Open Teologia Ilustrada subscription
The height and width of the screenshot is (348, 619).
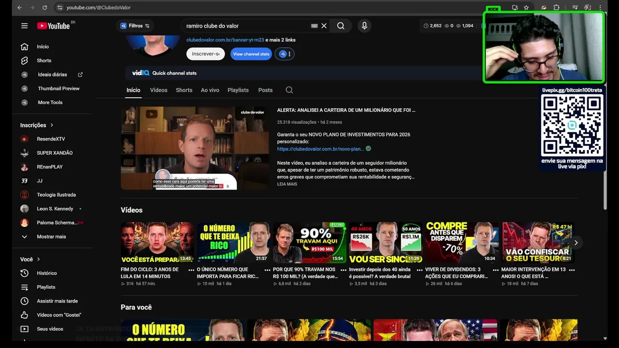tap(56, 195)
